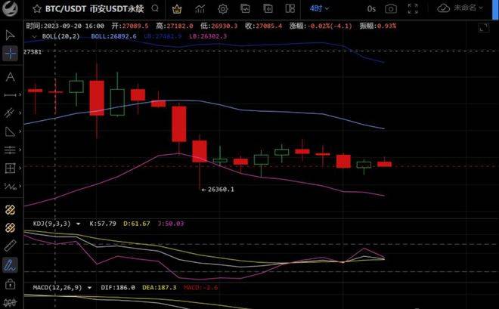This screenshot has height=309, width=499.
Task: Select the parallel channel drawing tool
Action: (x=10, y=113)
